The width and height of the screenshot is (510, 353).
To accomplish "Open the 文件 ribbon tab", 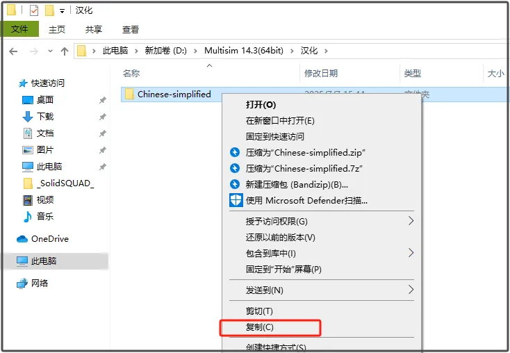I will click(19, 29).
